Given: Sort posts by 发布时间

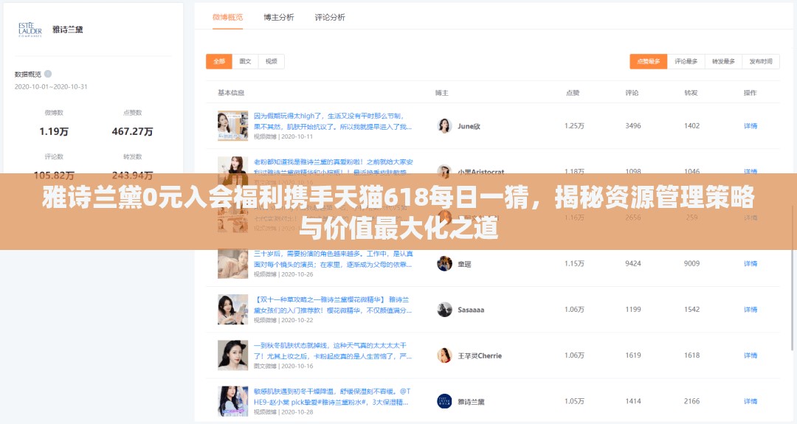Looking at the screenshot, I should click(x=761, y=61).
